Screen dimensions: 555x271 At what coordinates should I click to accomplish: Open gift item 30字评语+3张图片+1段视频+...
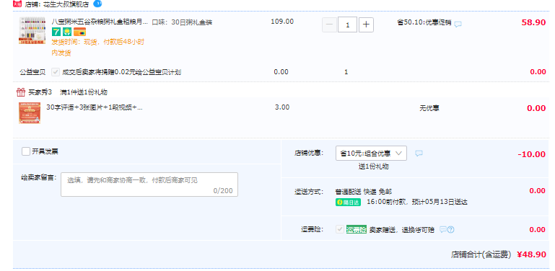[x=95, y=107]
